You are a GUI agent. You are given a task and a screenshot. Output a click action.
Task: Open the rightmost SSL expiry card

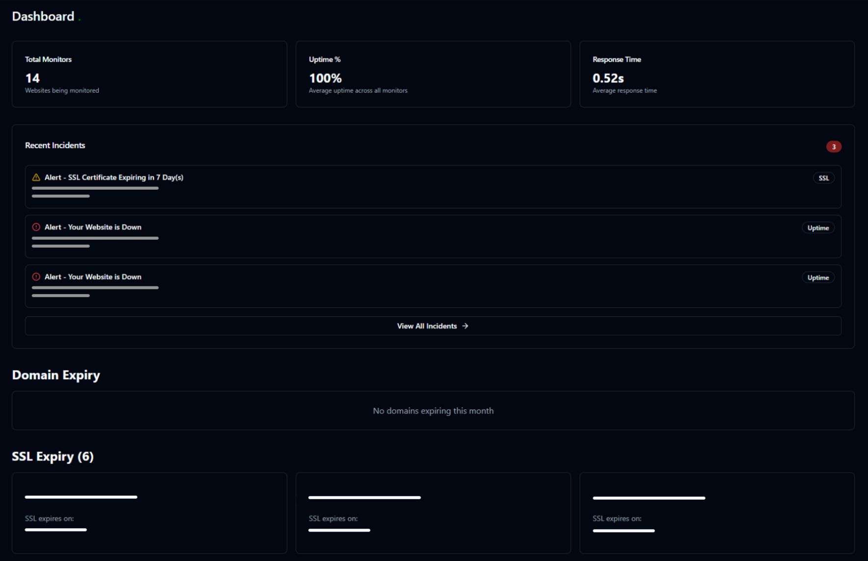pyautogui.click(x=717, y=513)
